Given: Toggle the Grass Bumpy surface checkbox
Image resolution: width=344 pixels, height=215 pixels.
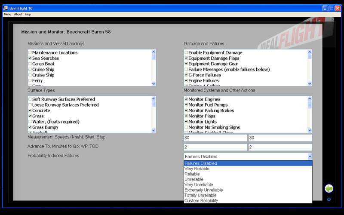Looking at the screenshot, I should 30,128.
